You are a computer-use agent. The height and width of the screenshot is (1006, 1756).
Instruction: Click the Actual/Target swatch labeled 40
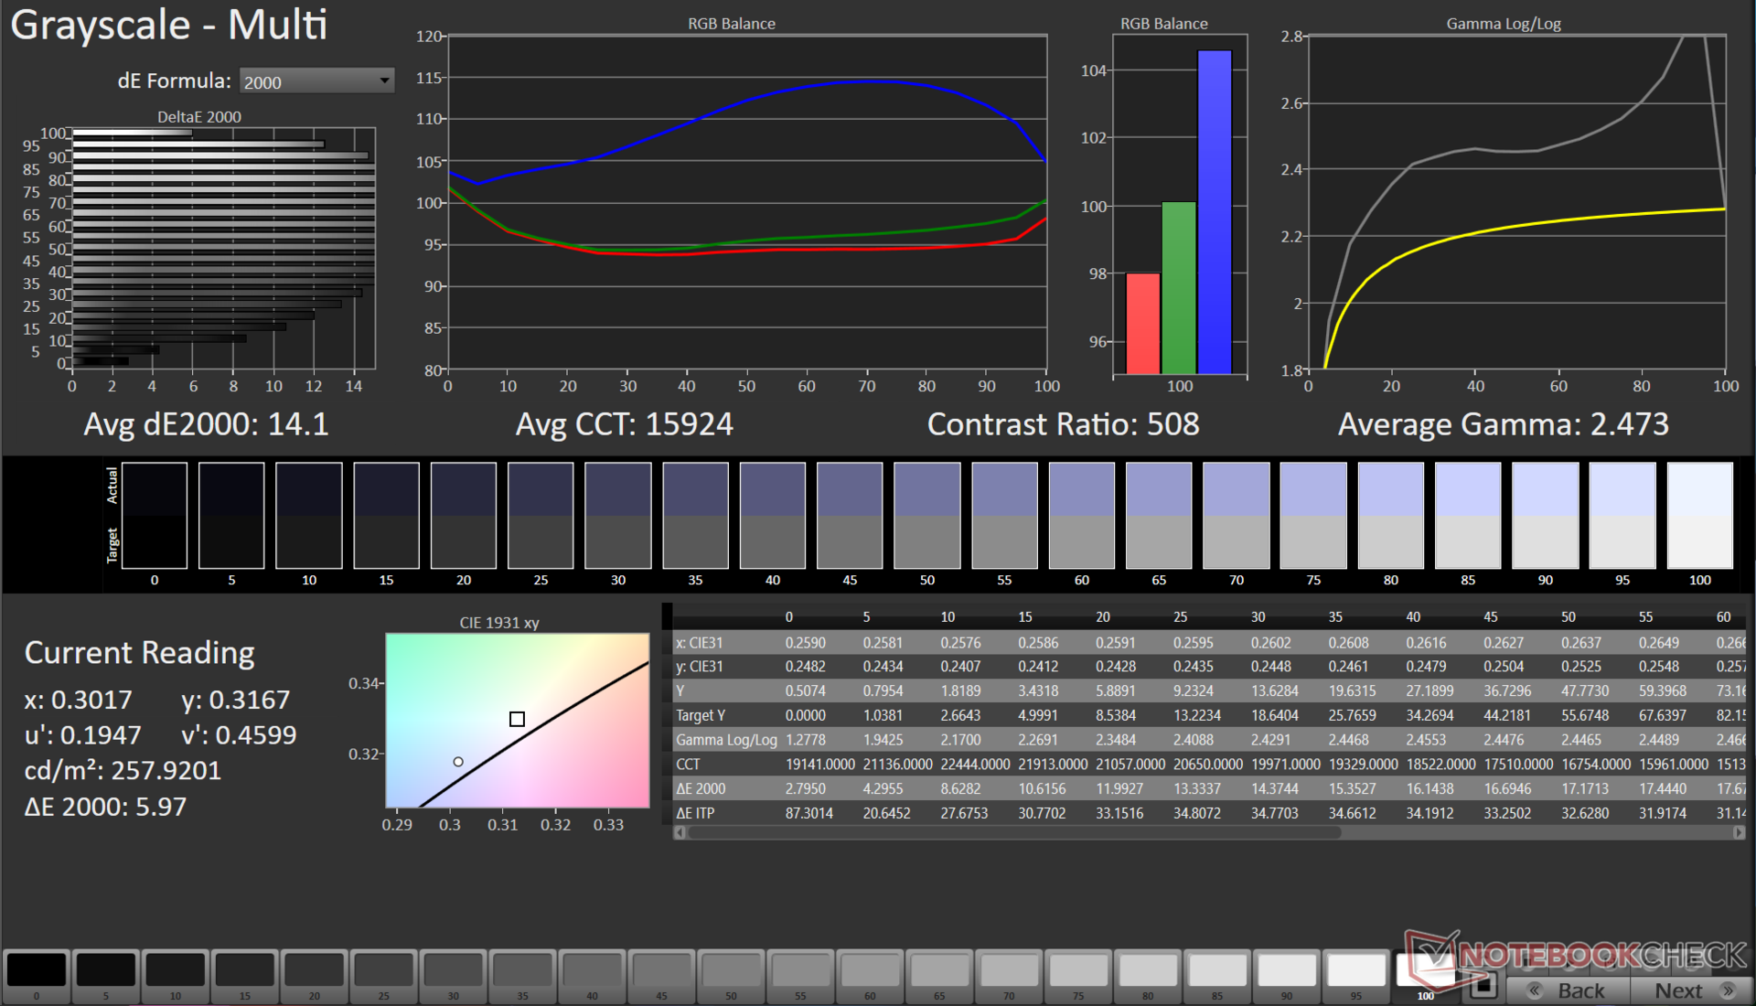[773, 515]
